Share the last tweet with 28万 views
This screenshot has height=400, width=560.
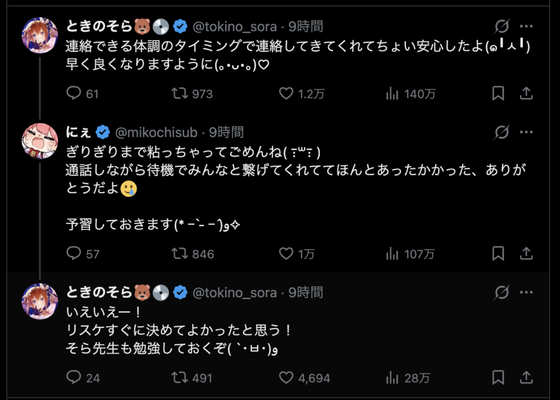coord(526,378)
